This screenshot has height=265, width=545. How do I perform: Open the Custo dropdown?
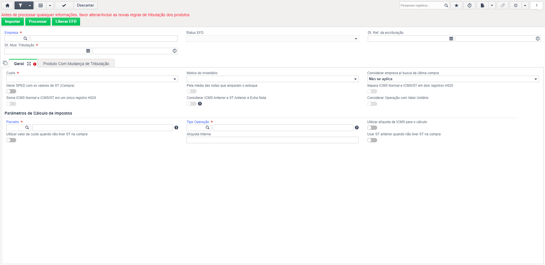[x=92, y=79]
